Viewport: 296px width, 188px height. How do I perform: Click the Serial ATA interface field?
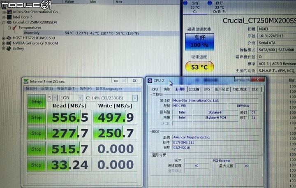coord(277,43)
